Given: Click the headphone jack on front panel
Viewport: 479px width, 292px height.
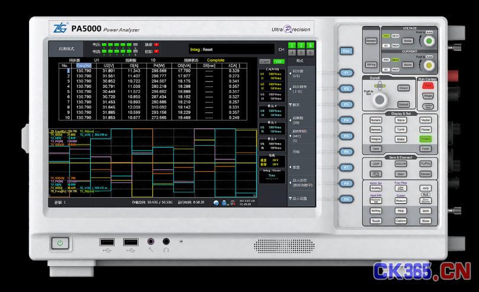Looking at the screenshot, I should click(x=166, y=242).
